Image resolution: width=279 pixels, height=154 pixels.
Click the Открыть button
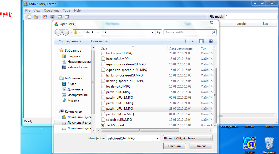tap(175, 146)
